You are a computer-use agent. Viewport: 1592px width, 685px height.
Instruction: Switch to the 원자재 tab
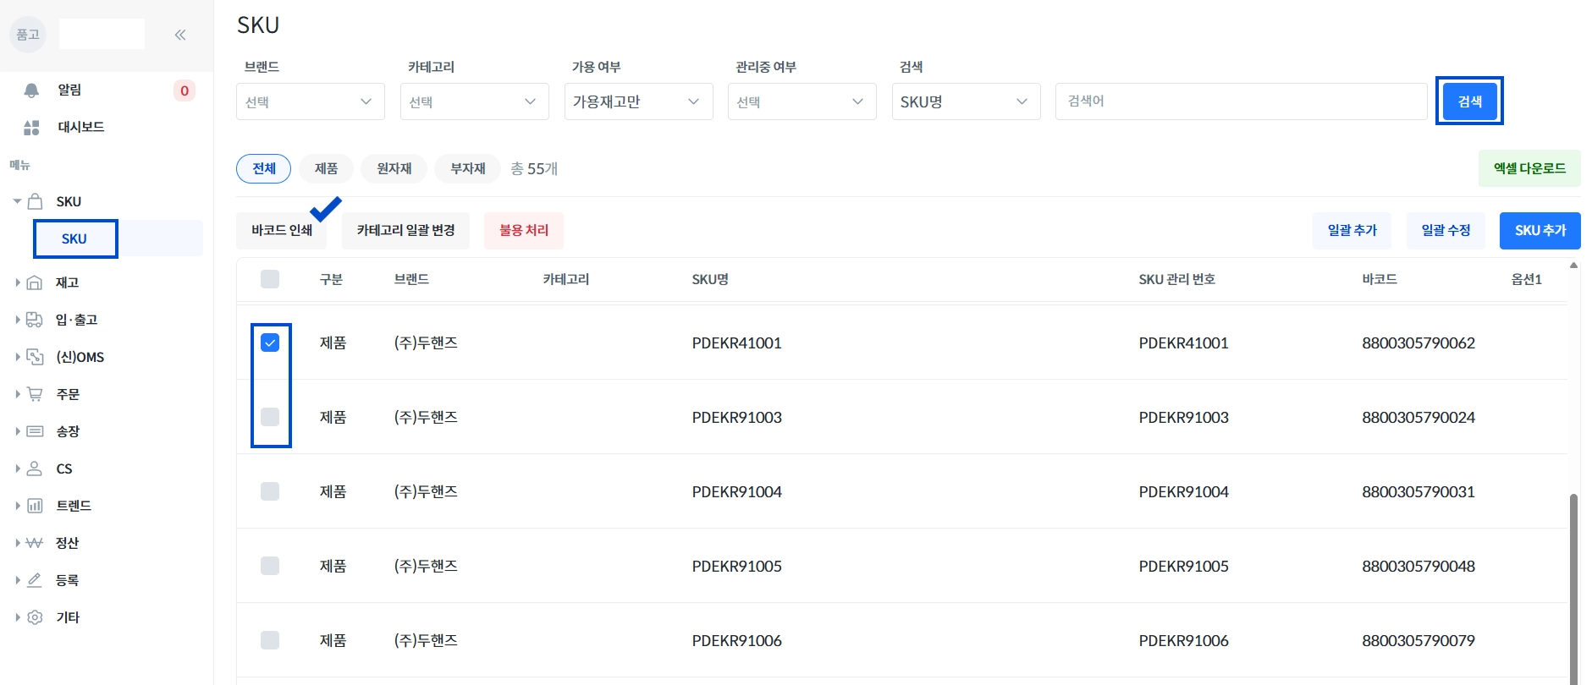(394, 168)
